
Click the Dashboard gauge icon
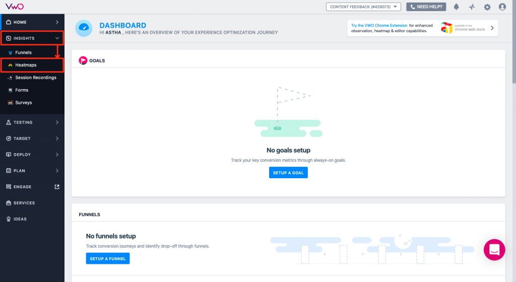(x=84, y=28)
